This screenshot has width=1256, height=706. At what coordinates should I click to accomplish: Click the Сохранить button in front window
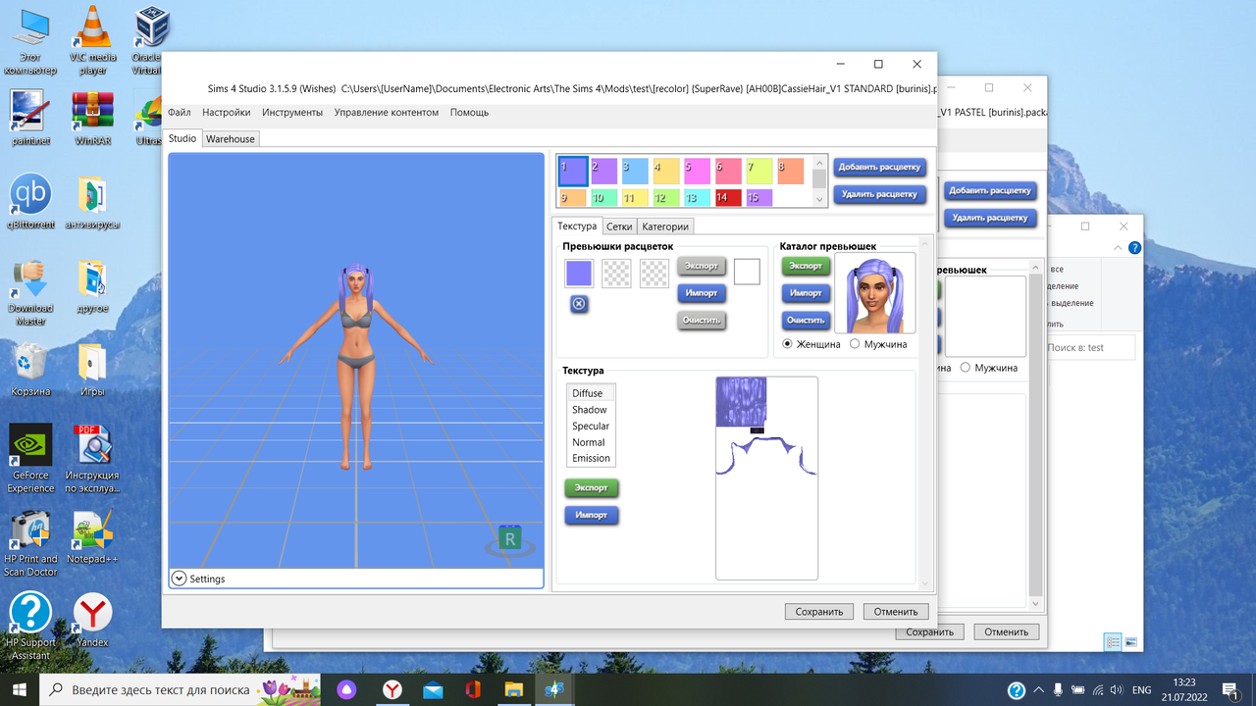pos(819,612)
